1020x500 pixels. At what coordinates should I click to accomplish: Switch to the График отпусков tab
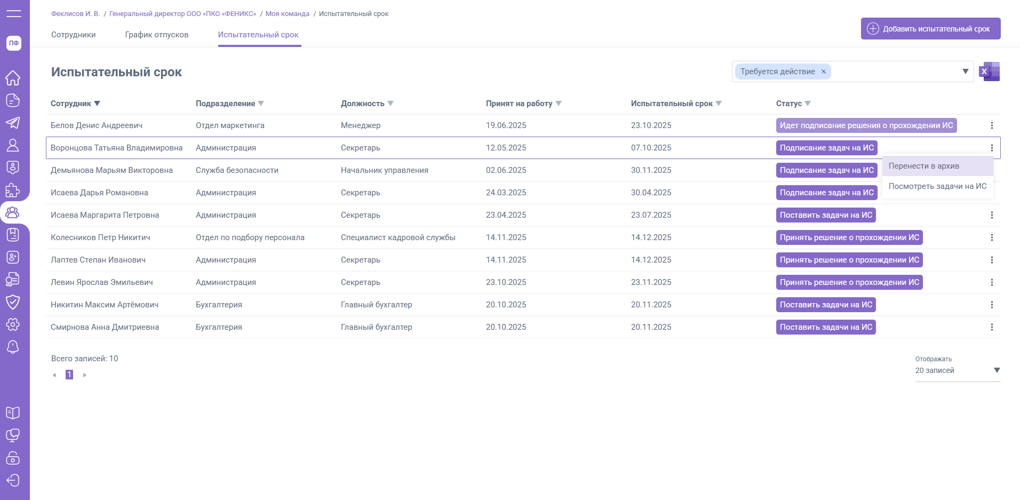(x=157, y=35)
